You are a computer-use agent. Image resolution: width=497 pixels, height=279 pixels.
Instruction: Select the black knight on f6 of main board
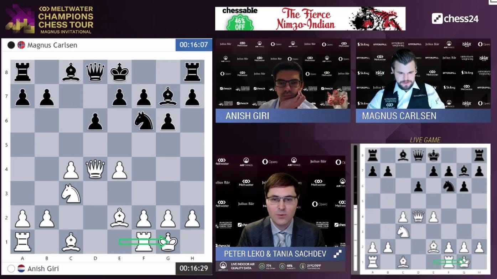point(144,120)
